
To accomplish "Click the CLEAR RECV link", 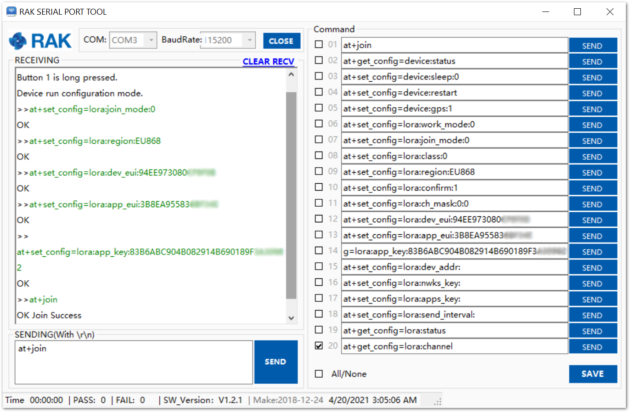I will (268, 62).
